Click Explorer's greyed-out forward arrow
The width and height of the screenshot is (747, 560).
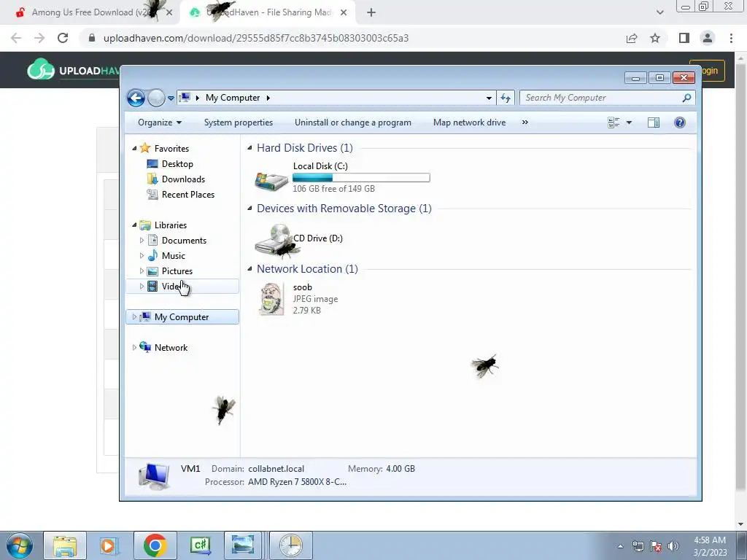(x=156, y=98)
